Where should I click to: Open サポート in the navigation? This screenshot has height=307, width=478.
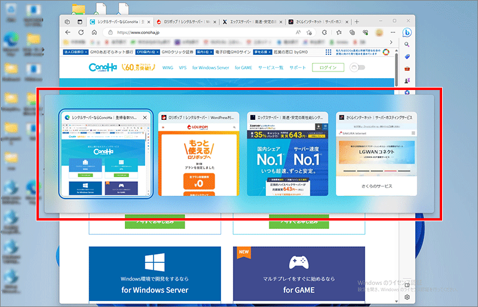pos(298,67)
